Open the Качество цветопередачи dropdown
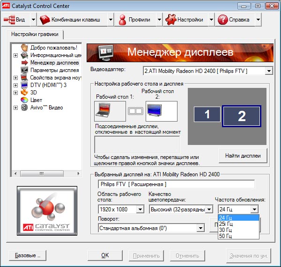Viewport: 281px width, 267px height. click(x=209, y=209)
